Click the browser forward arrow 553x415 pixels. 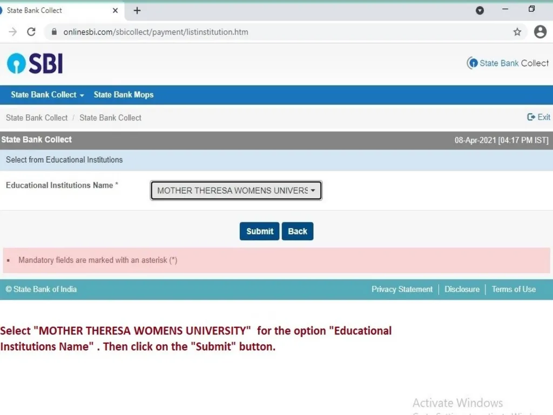tap(13, 32)
